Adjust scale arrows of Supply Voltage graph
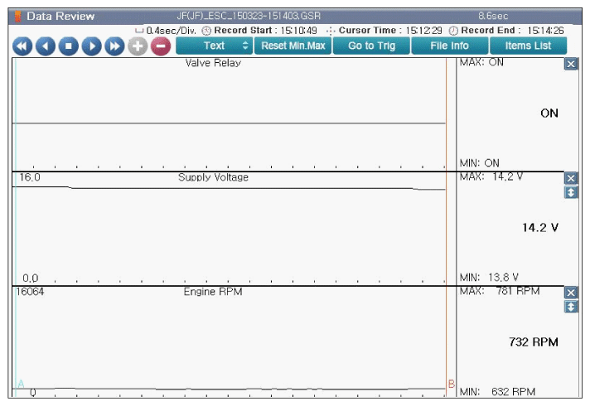The width and height of the screenshot is (590, 406). point(571,193)
